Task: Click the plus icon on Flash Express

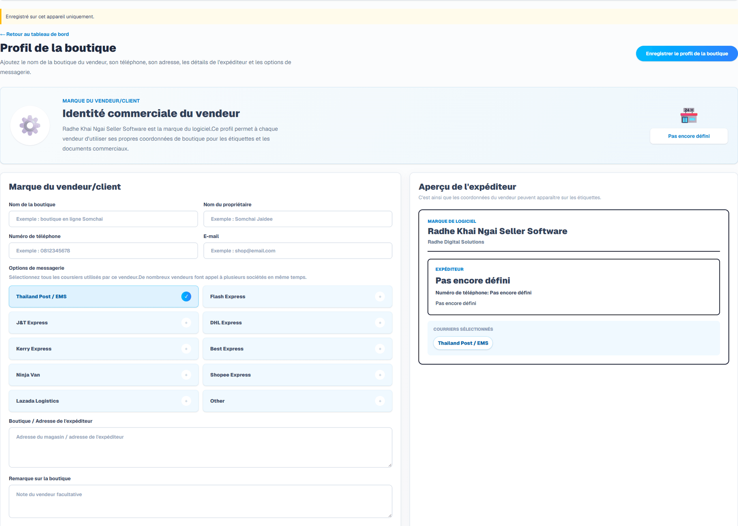Action: (380, 297)
